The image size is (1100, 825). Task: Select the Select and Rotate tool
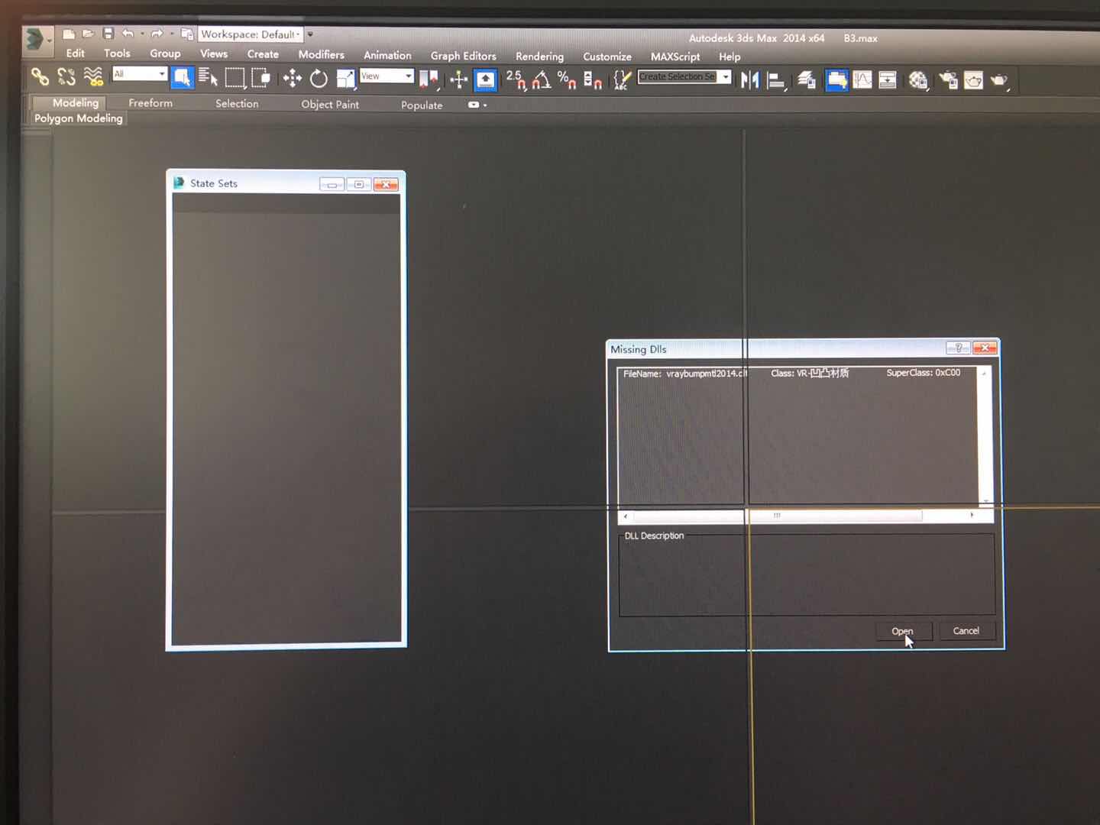point(319,78)
